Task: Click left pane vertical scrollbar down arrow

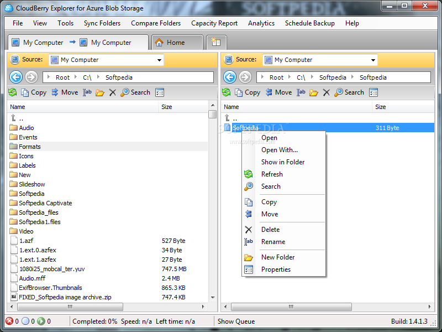Action: 213,298
